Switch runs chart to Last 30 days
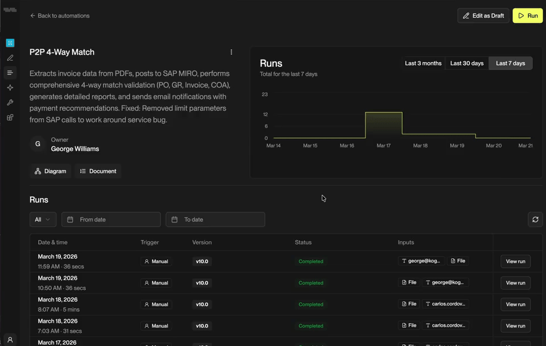The height and width of the screenshot is (346, 546). point(466,63)
